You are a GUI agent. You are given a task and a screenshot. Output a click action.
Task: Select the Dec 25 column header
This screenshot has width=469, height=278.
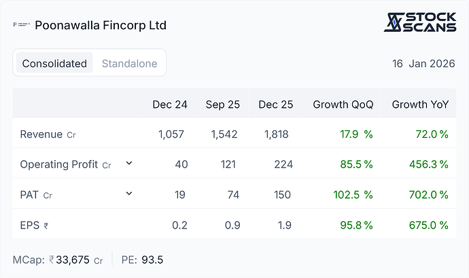tap(275, 104)
